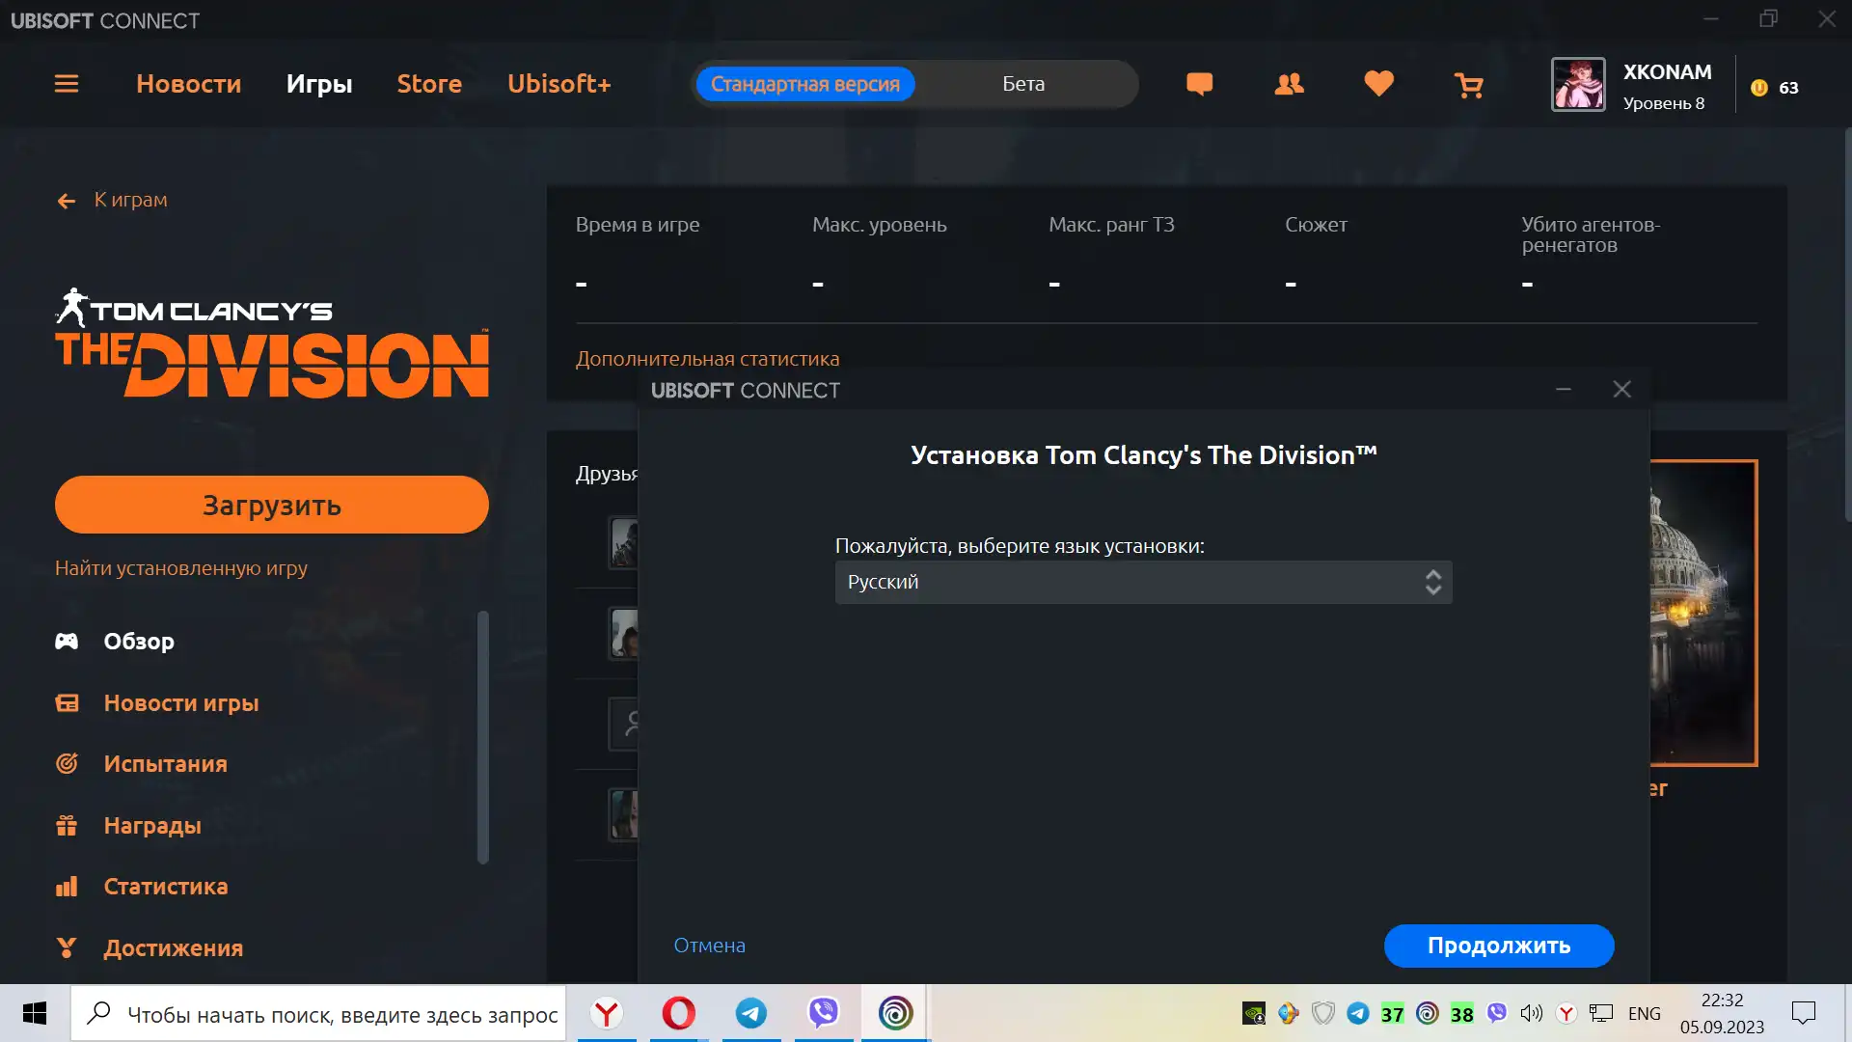
Task: Click the network tray icon
Action: pyautogui.click(x=1601, y=1013)
